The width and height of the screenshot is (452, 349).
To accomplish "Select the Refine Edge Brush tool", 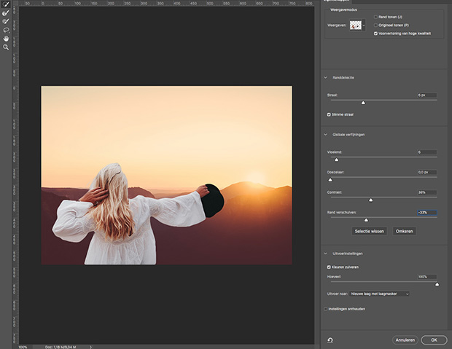I will (6, 13).
